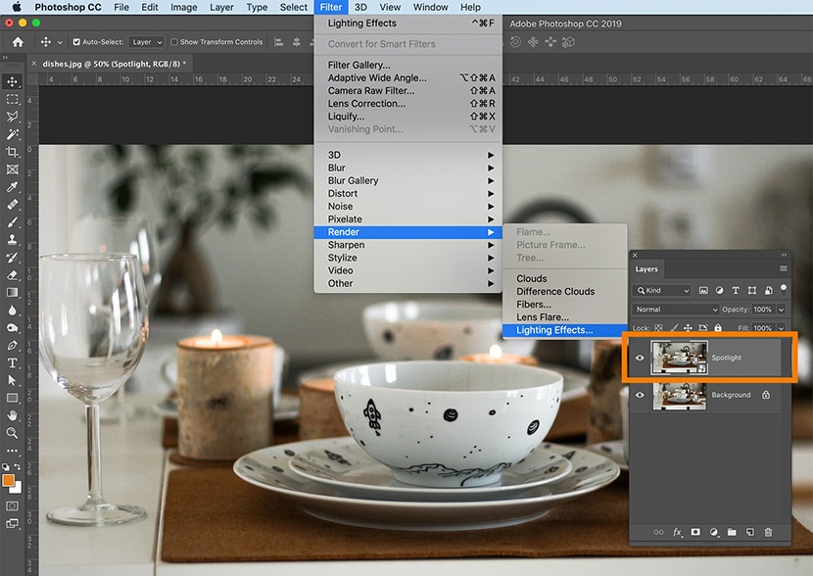813x576 pixels.
Task: Open the Blur Gallery submenu item
Action: (353, 180)
